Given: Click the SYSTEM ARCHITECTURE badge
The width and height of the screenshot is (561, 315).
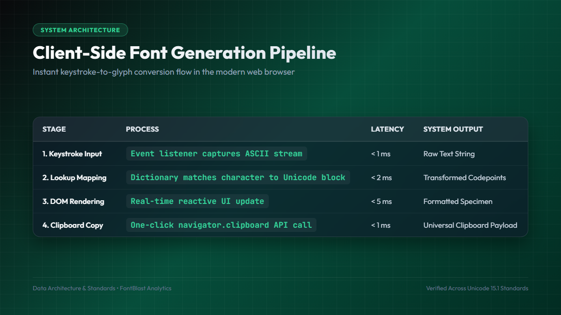Looking at the screenshot, I should click(x=80, y=30).
